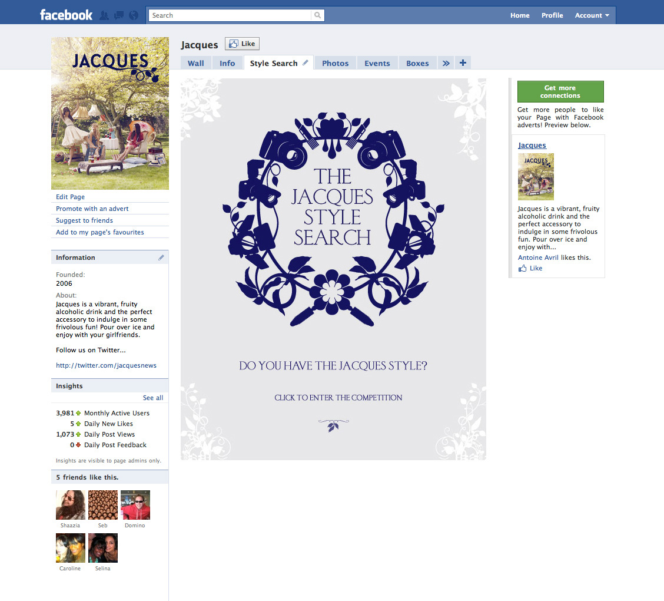Open the messages icon in the top bar
664x601 pixels.
pos(118,15)
